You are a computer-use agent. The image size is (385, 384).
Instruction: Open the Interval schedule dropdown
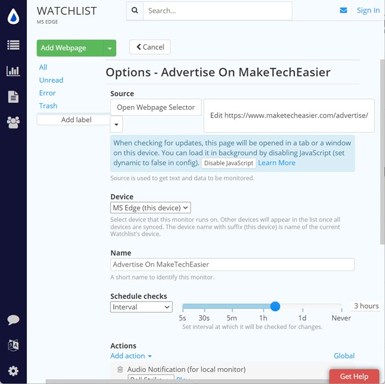click(x=141, y=307)
